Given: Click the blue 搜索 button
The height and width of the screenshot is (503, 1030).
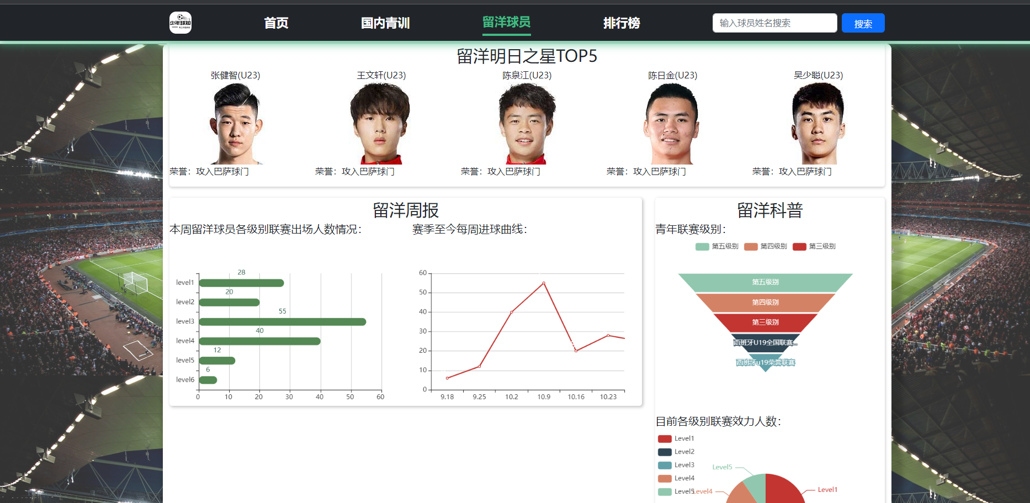Looking at the screenshot, I should click(863, 23).
